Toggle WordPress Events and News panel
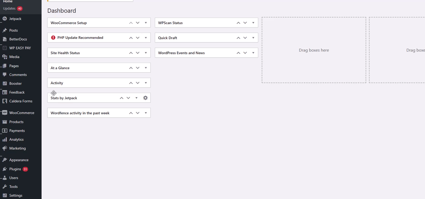This screenshot has width=425, height=199. pyautogui.click(x=253, y=53)
